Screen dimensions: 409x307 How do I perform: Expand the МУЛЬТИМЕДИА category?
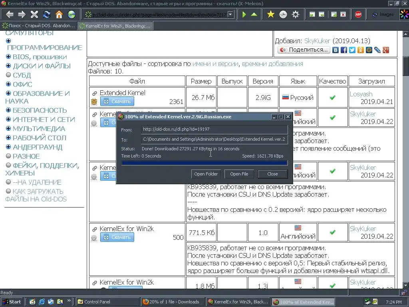[8, 128]
